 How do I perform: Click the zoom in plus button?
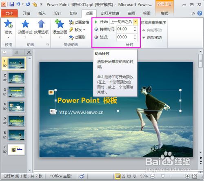(187, 176)
